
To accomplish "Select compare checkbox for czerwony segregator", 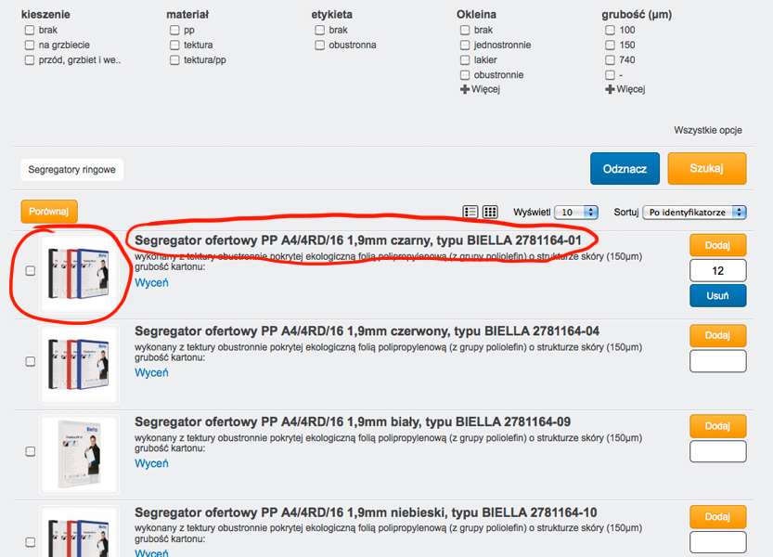I will (x=31, y=362).
